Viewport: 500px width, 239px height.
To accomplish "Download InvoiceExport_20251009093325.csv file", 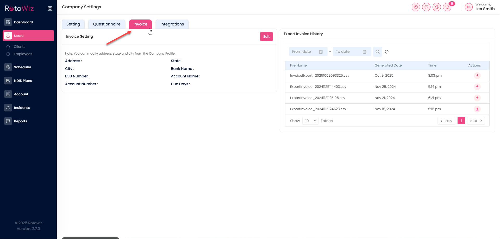I will 477,76.
